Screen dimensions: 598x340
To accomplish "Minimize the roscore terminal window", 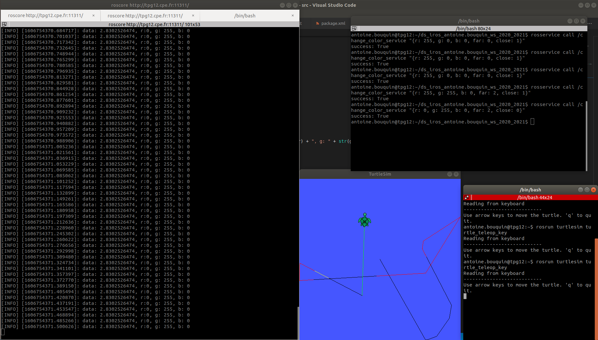I will pos(282,5).
